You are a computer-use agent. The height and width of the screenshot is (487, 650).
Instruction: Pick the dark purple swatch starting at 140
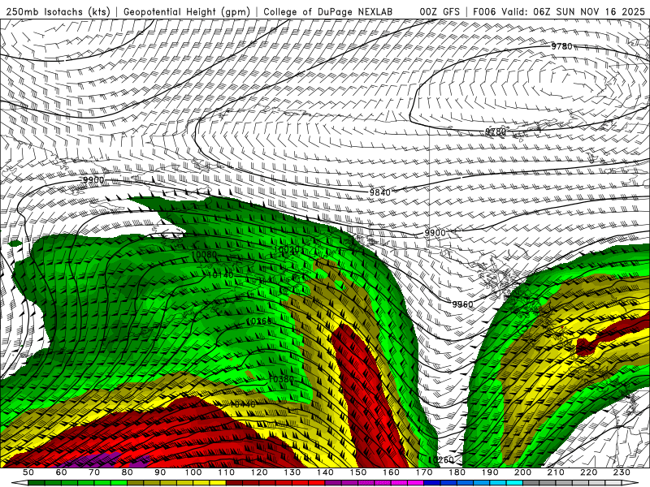(x=333, y=482)
